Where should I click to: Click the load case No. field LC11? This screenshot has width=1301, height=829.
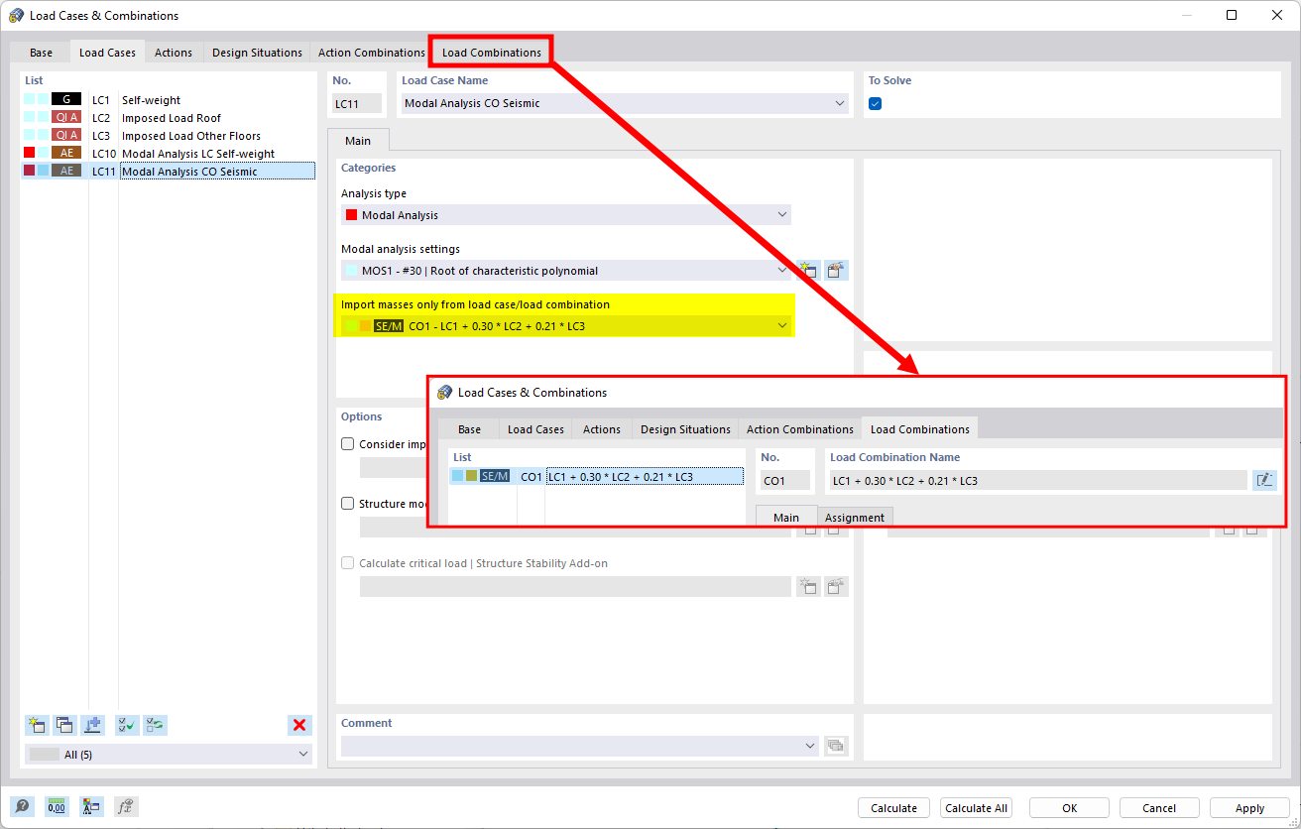[x=356, y=103]
